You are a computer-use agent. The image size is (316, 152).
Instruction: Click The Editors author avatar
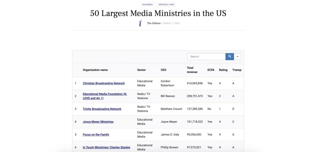(x=141, y=23)
